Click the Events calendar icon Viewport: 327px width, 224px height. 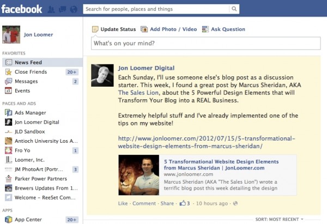[9, 90]
